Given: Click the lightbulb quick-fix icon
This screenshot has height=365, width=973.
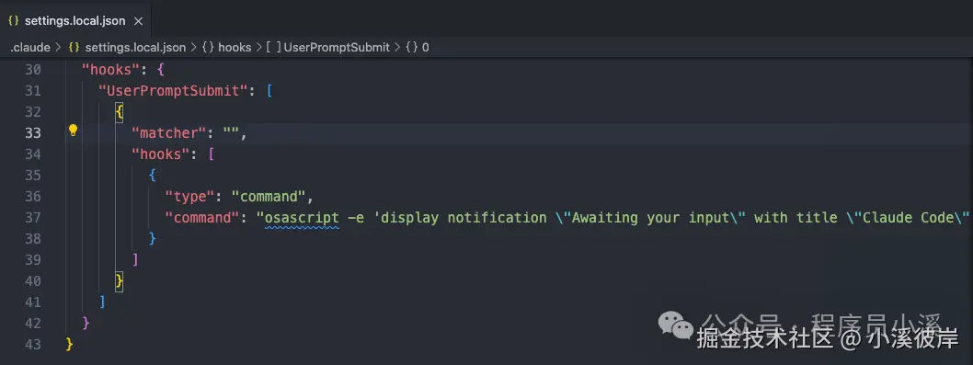Looking at the screenshot, I should (73, 131).
